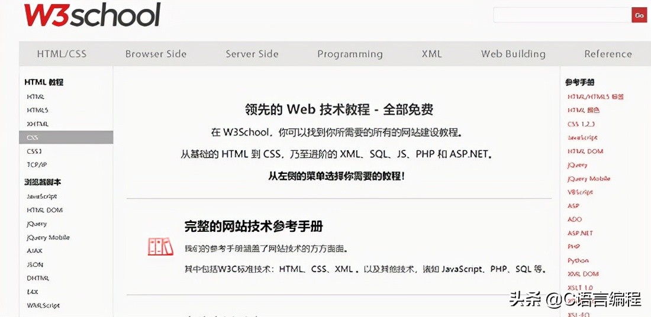This screenshot has height=317, width=651.
Task: Click the 参考手册 sidebar heading
Action: 579,82
